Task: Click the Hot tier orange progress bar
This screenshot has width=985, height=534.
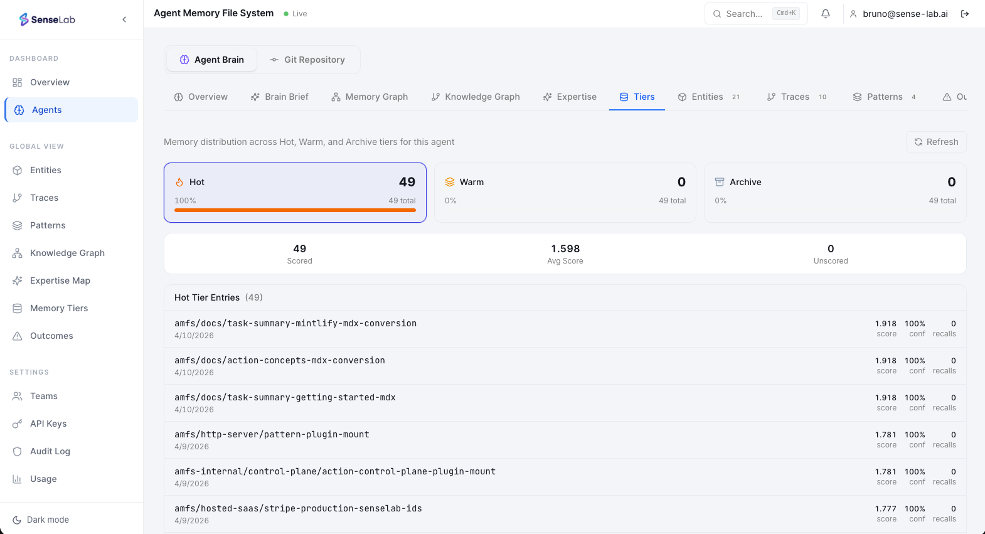Action: click(x=295, y=210)
